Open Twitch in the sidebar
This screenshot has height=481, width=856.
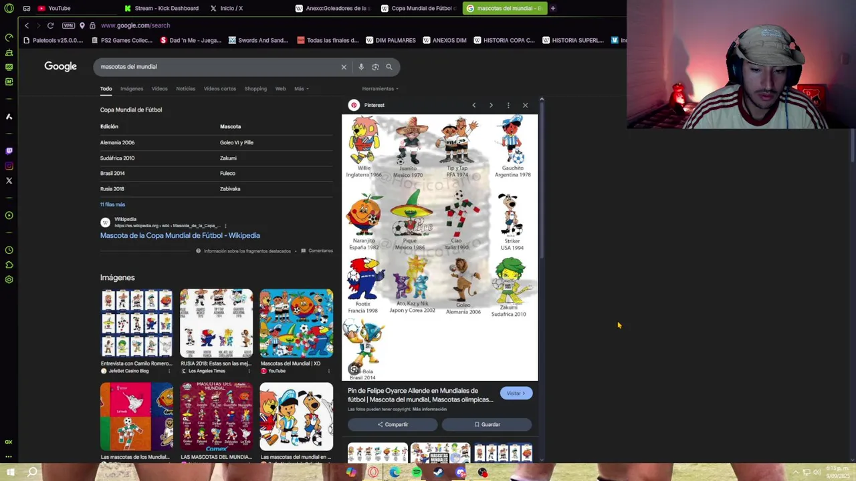click(9, 151)
